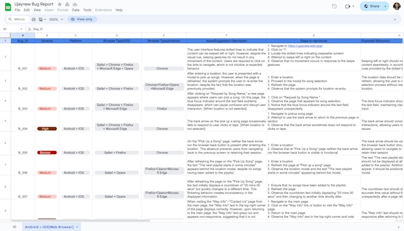This screenshot has height=231, width=404.
Task: Click the Medium severity chip in B_006 row
Action: click(47, 173)
